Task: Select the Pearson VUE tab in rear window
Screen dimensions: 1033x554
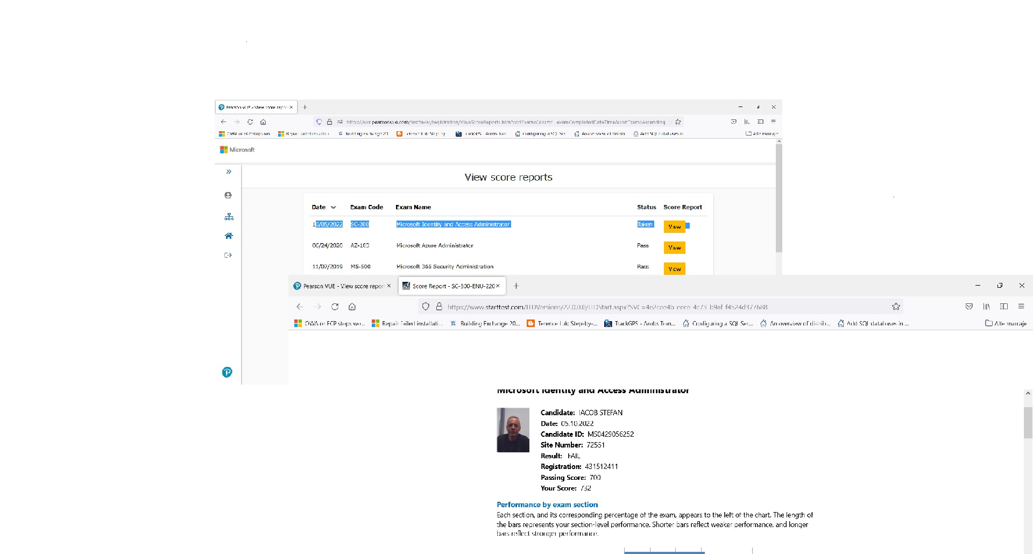Action: coord(256,107)
